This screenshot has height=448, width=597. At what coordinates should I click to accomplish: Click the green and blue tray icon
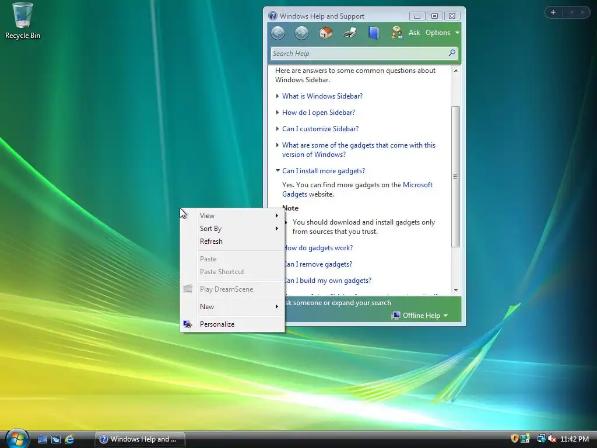pyautogui.click(x=525, y=439)
